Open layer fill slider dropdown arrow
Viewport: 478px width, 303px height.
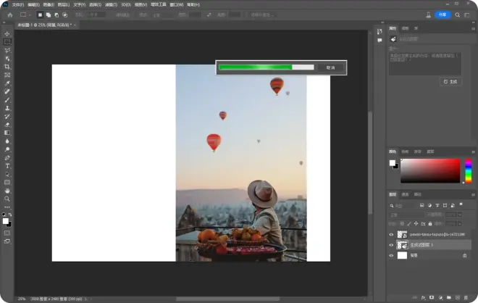[460, 224]
